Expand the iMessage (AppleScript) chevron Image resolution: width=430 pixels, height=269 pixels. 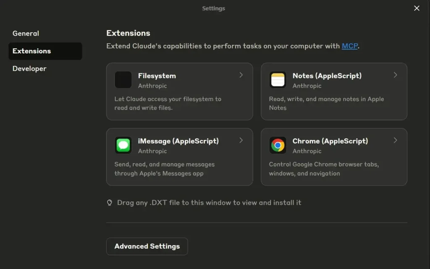click(241, 140)
